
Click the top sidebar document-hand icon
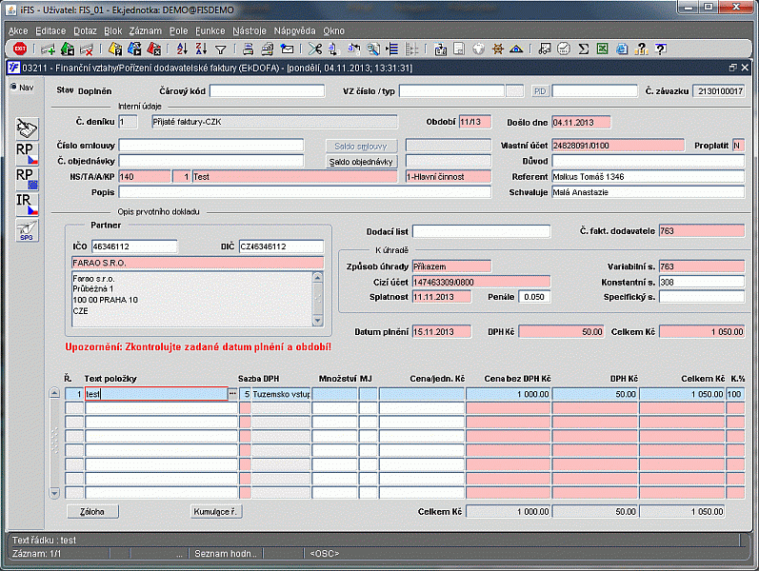pyautogui.click(x=27, y=128)
